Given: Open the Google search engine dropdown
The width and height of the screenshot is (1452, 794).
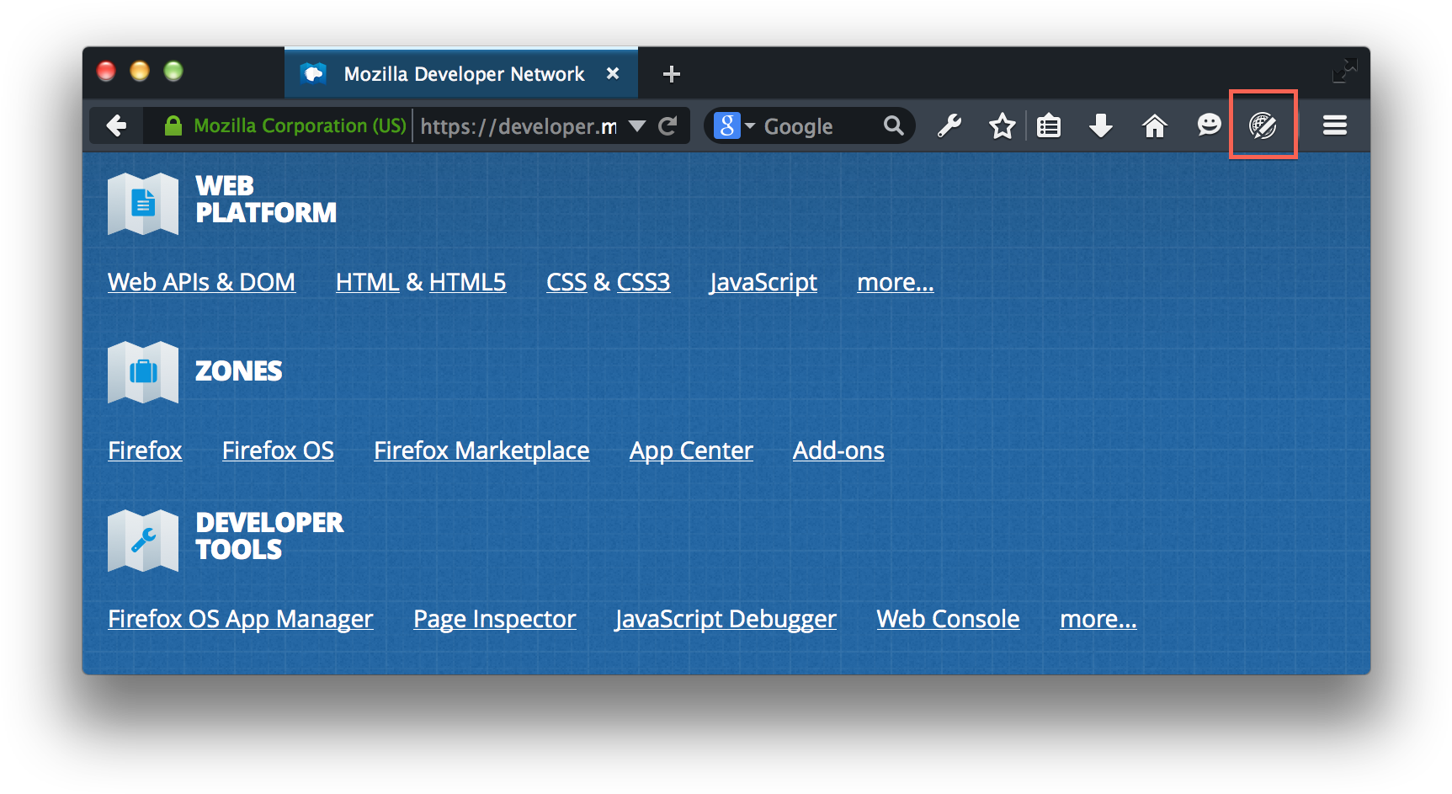Looking at the screenshot, I should pos(735,126).
